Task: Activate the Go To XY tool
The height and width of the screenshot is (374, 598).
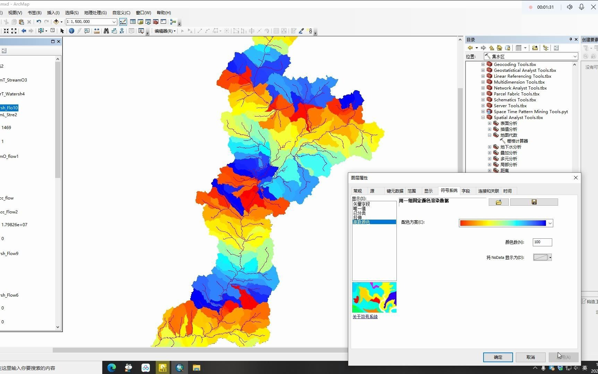Action: tap(122, 31)
